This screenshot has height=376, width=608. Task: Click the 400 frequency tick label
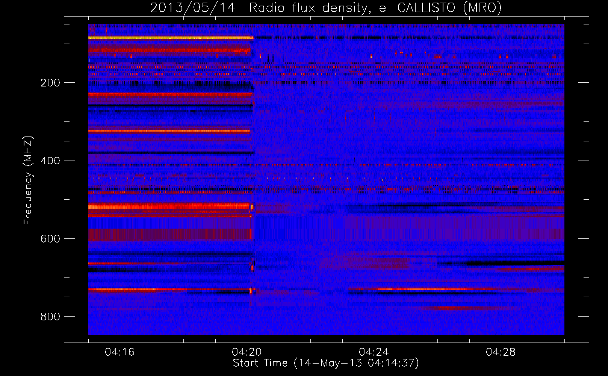[x=50, y=161]
